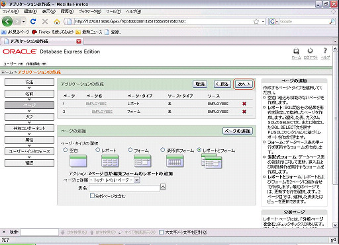The width and height of the screenshot is (339, 245).
Task: Click the browser URL address bar
Action: pyautogui.click(x=164, y=21)
